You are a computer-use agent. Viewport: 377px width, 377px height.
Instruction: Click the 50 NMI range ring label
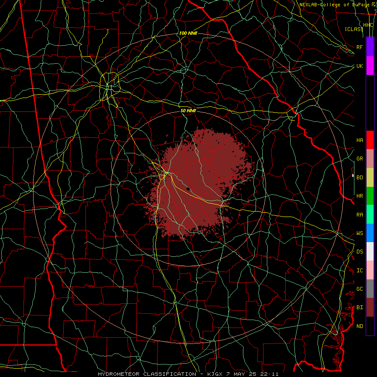[188, 111]
